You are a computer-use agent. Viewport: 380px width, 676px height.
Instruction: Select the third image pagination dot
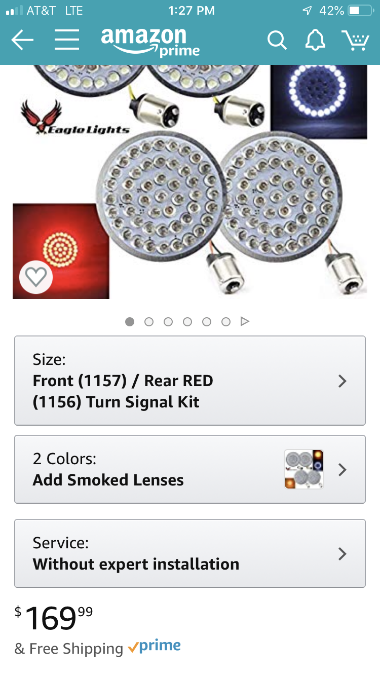tap(168, 322)
